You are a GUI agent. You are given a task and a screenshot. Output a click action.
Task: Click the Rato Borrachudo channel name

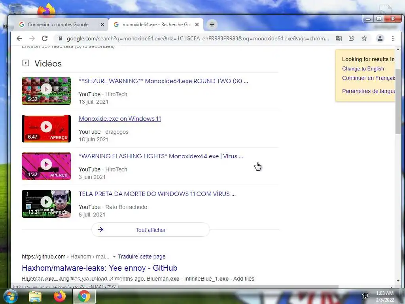click(126, 207)
